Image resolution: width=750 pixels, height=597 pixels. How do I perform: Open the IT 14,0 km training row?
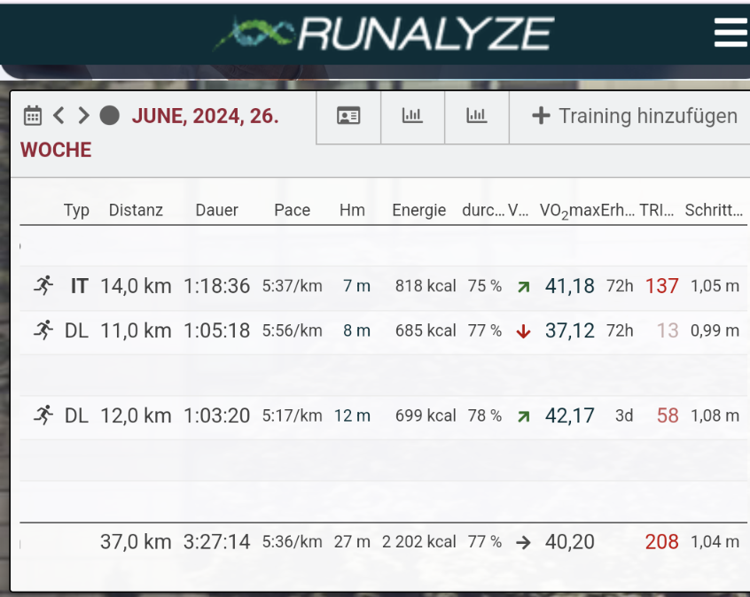tap(136, 286)
